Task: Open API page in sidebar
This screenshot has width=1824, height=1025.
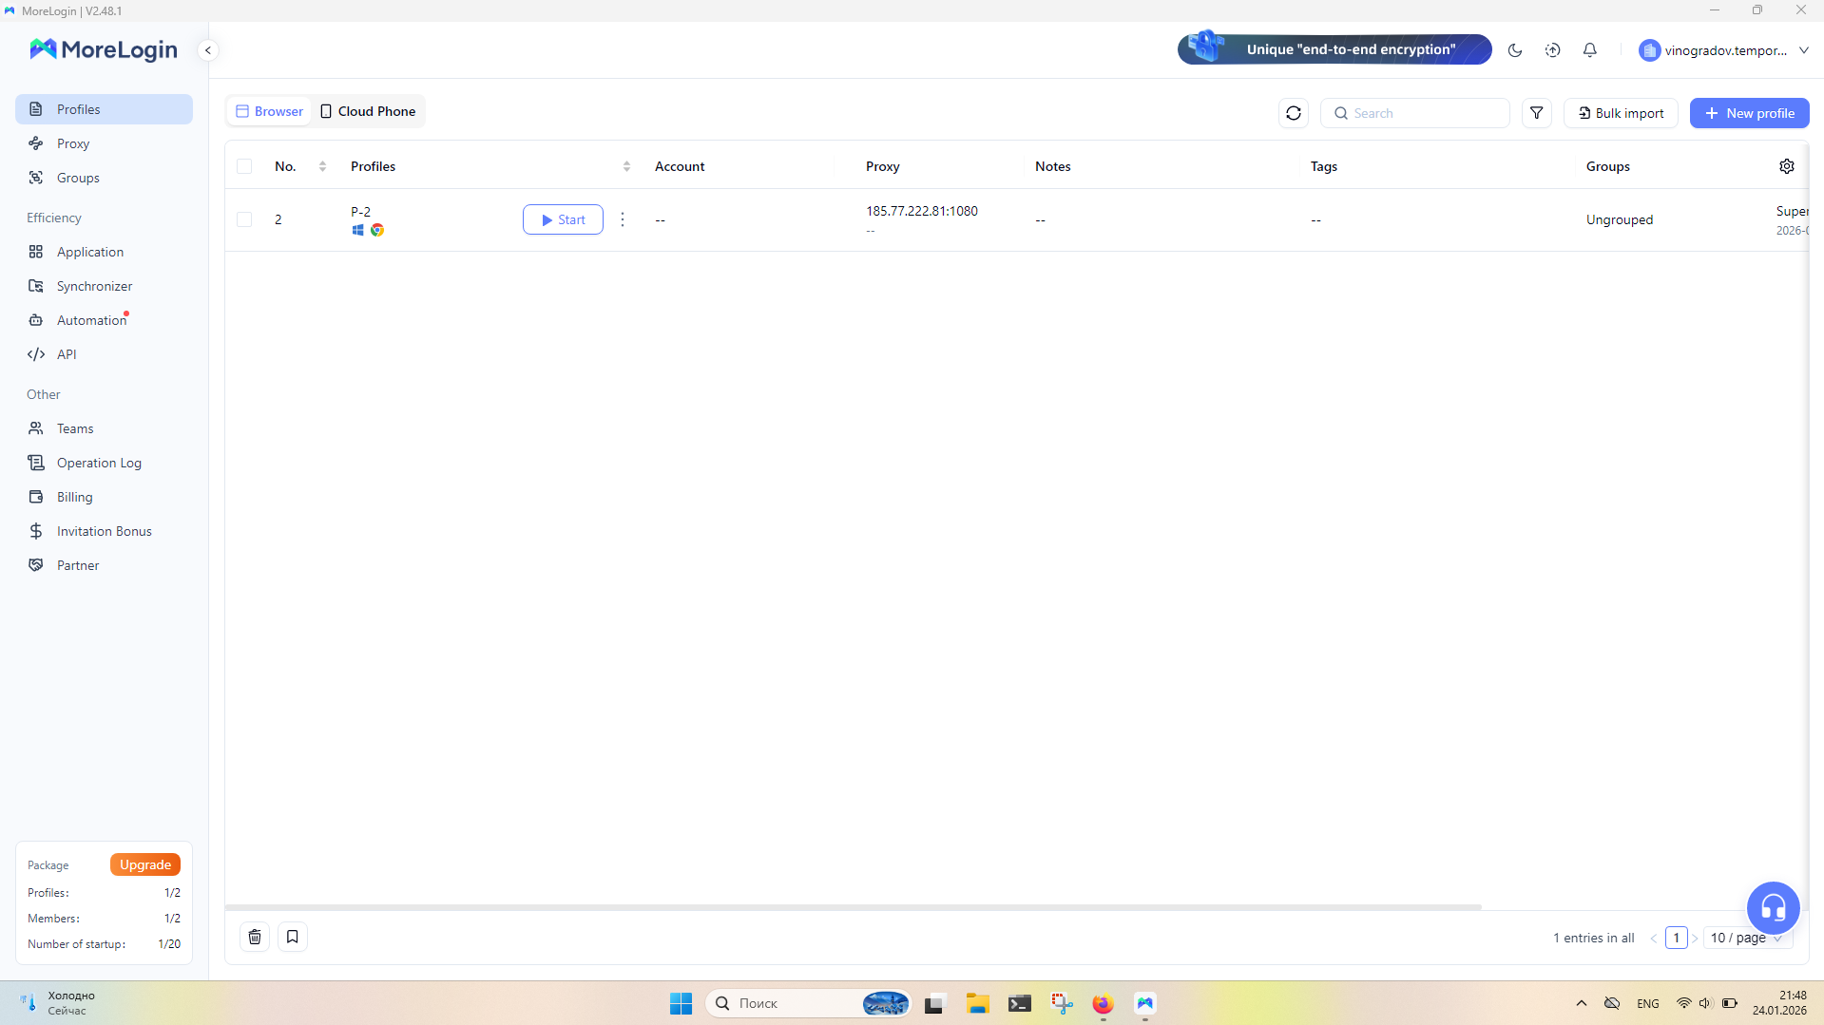Action: 105,354
